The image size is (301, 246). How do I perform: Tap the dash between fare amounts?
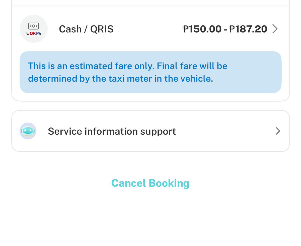click(225, 30)
